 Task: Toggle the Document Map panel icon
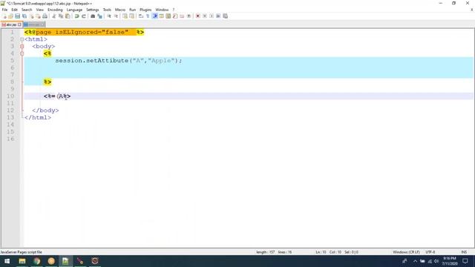[x=168, y=16]
